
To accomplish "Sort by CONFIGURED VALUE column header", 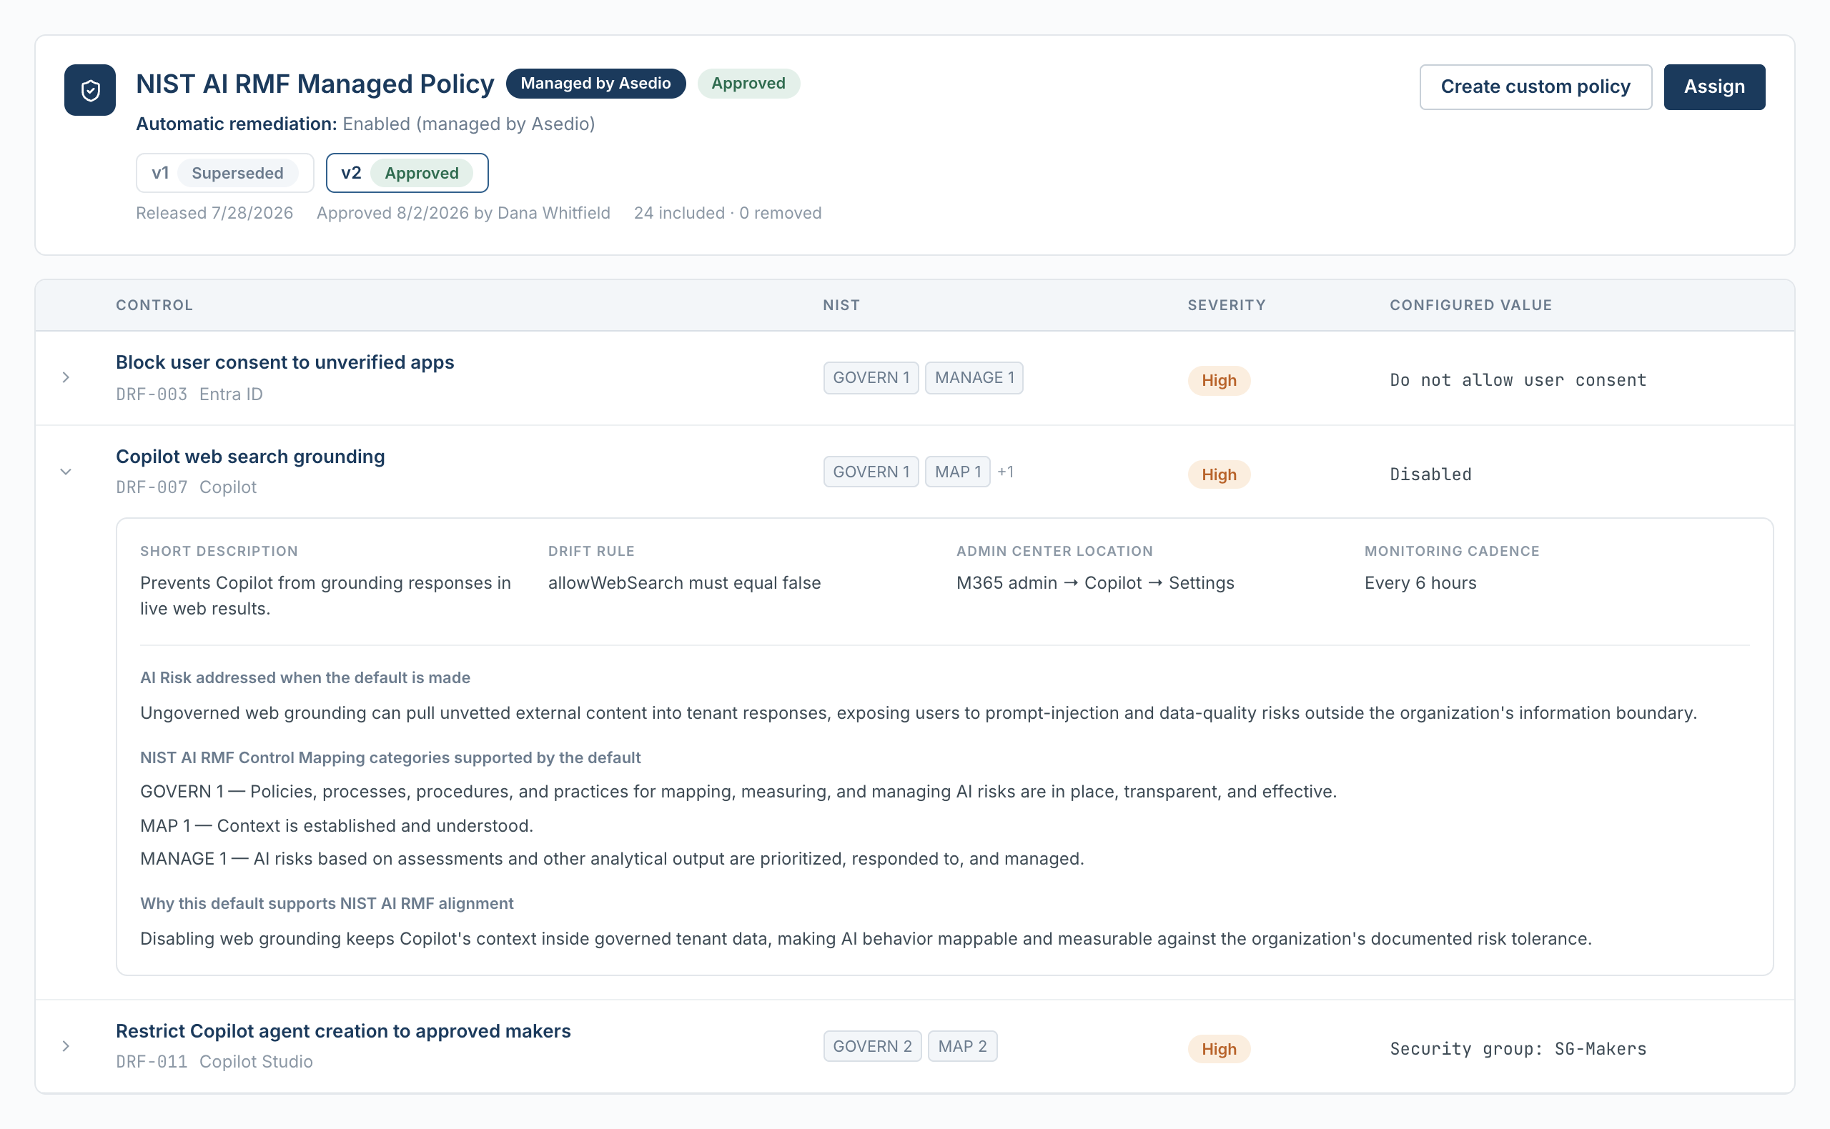I will click(x=1470, y=304).
